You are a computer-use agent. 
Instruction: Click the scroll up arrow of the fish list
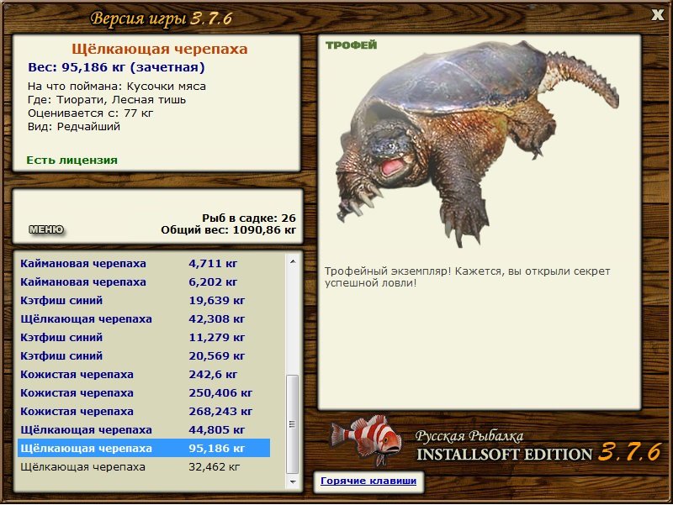click(x=293, y=261)
